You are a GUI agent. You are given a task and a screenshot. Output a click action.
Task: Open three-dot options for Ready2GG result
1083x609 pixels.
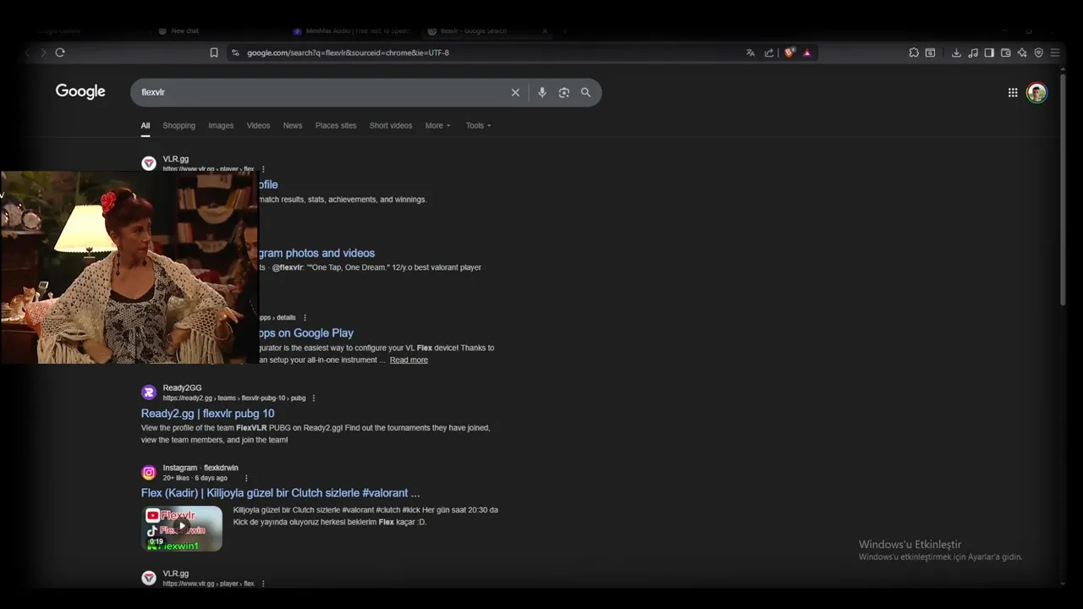coord(314,398)
